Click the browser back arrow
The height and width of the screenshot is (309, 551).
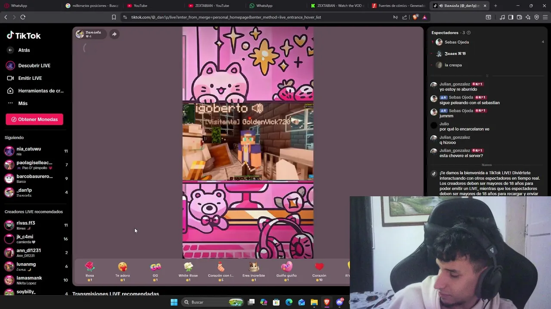[x=6, y=17]
